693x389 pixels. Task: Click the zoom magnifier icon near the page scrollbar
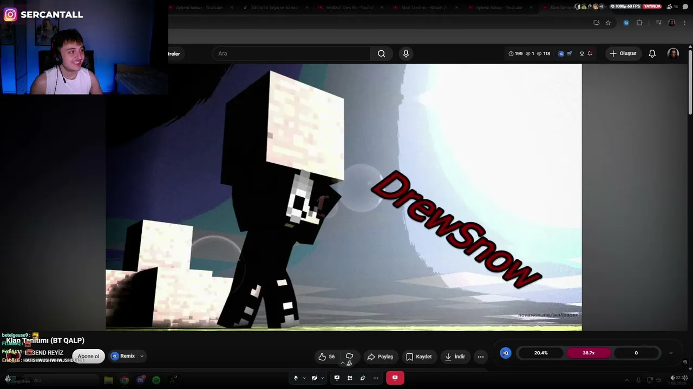click(685, 362)
